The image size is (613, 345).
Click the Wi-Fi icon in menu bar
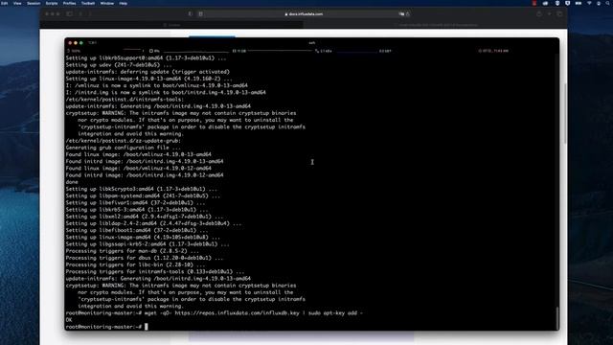tap(589, 3)
